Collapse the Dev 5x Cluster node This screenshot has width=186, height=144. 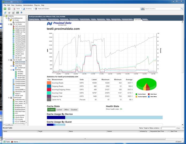pos(9,60)
